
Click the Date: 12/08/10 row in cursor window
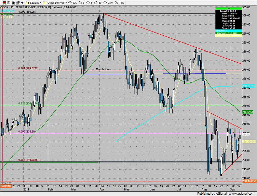point(228,13)
